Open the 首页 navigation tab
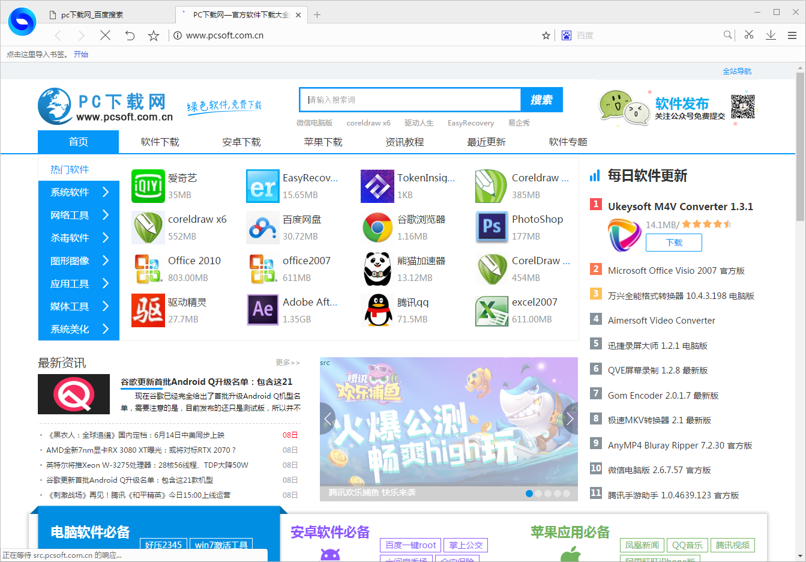Screen dimensions: 806x562 coord(79,142)
